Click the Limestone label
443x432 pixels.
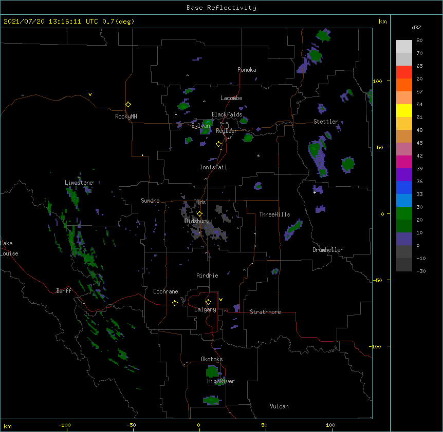click(79, 183)
